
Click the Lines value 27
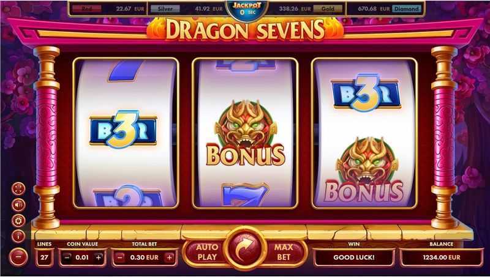(x=44, y=257)
